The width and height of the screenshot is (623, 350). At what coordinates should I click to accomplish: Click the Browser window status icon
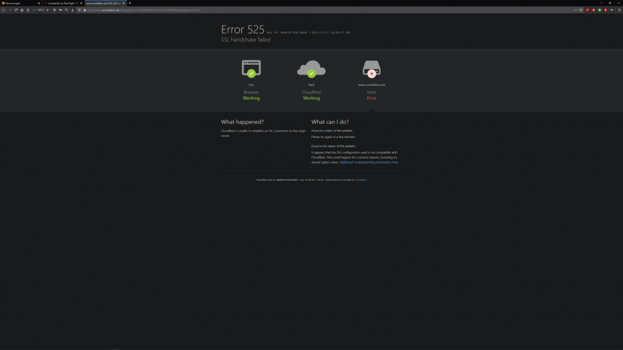coord(251,68)
